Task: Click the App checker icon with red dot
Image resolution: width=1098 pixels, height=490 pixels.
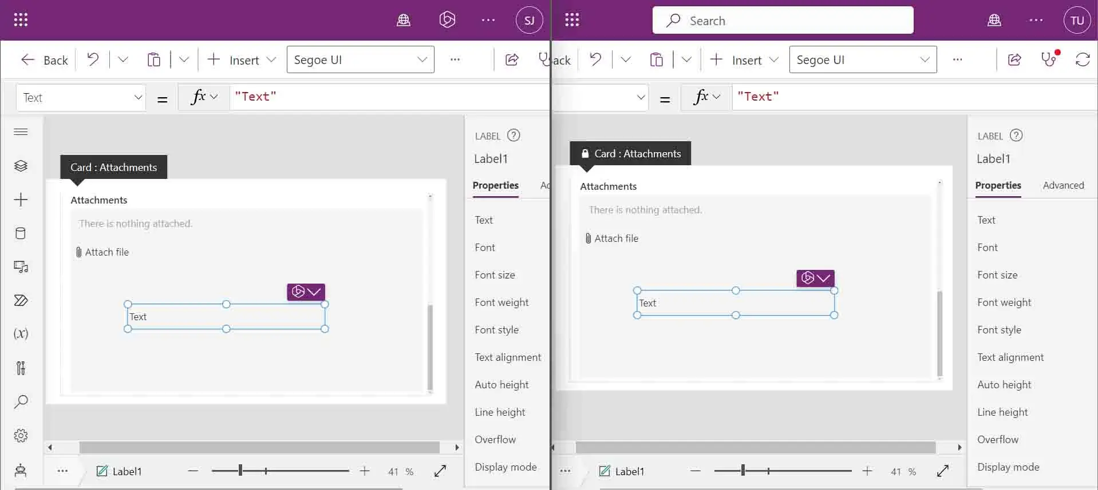Action: click(x=1049, y=59)
